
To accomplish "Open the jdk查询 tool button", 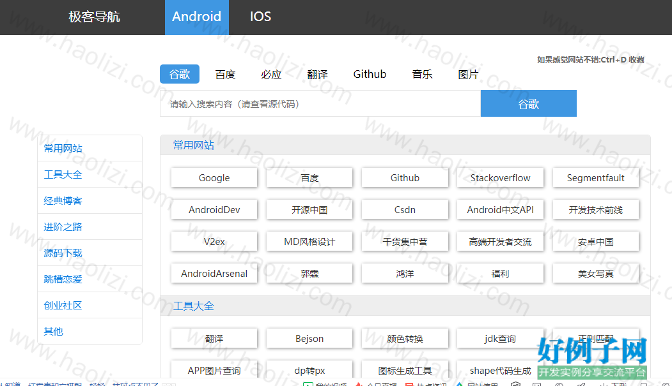I will pyautogui.click(x=500, y=339).
